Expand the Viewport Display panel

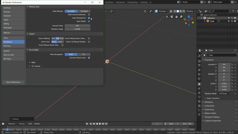[x=203, y=117]
